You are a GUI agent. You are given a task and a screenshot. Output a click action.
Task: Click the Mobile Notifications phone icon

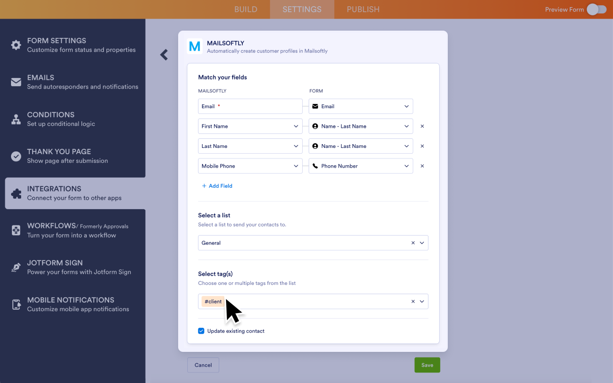click(15, 304)
